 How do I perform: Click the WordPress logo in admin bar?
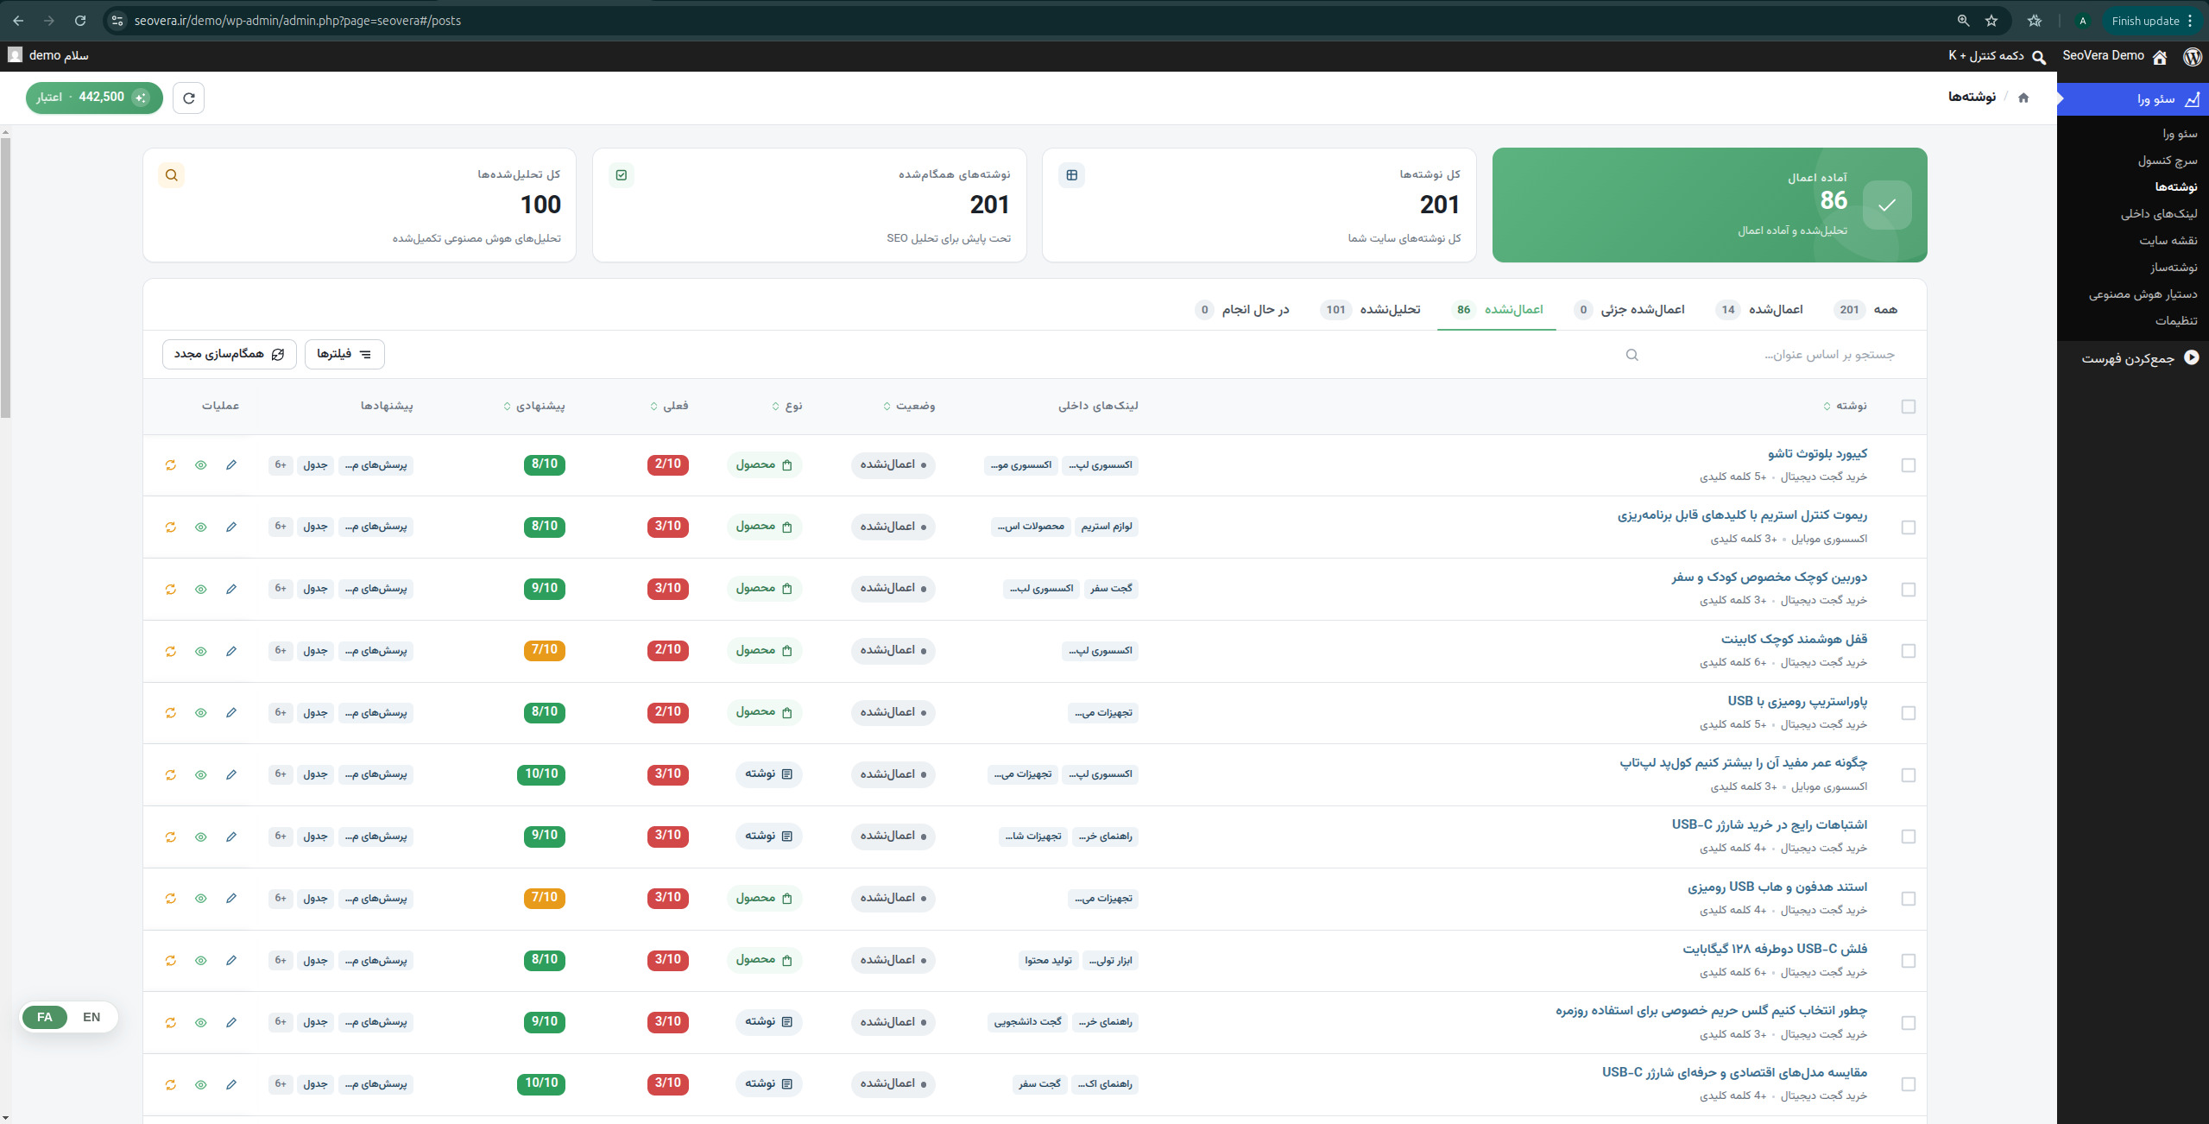[2192, 56]
